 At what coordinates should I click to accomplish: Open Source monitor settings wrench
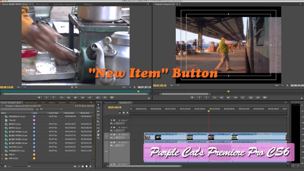[135, 87]
